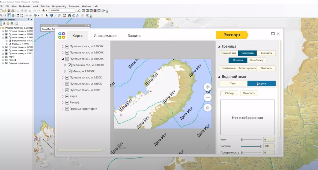Click the home button on map preview

tap(207, 108)
